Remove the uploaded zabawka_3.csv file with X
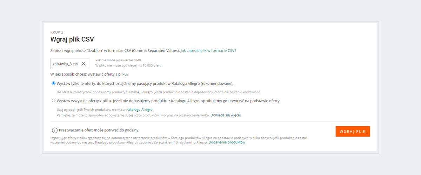 (83, 64)
